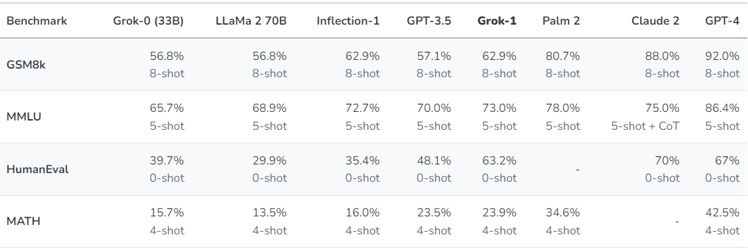This screenshot has height=251, width=748.
Task: Click Grok-0's 15.7% MATH score
Action: click(167, 212)
